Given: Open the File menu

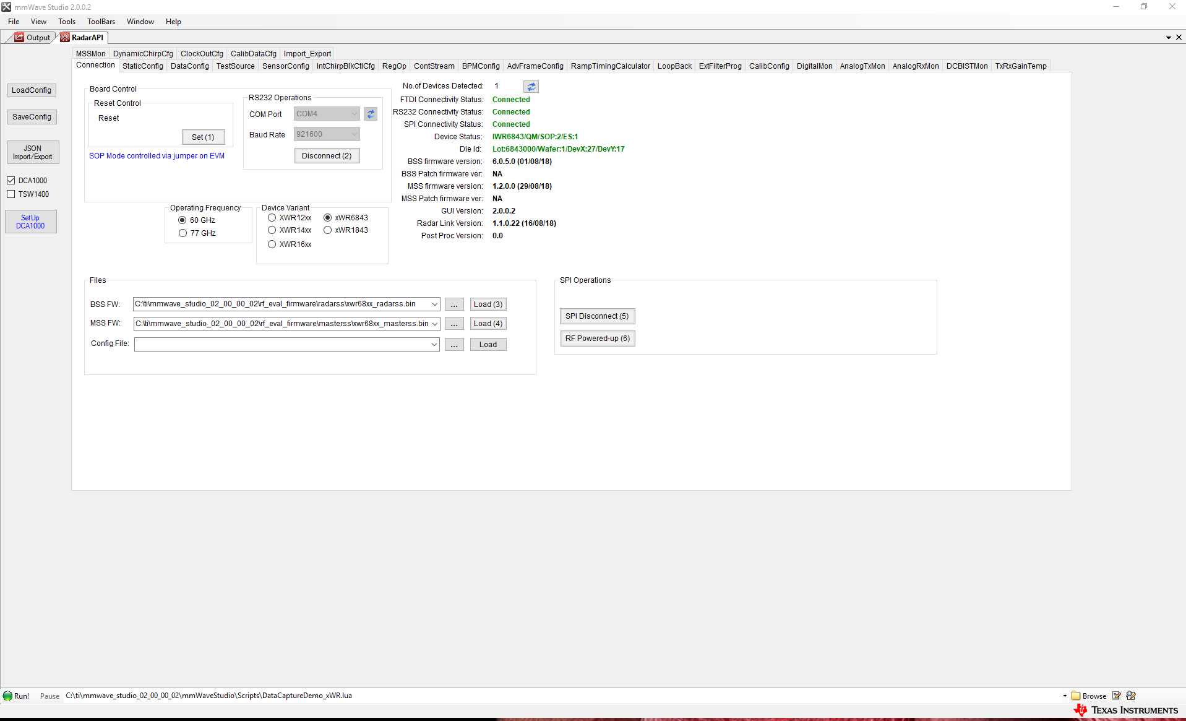Looking at the screenshot, I should pos(14,22).
